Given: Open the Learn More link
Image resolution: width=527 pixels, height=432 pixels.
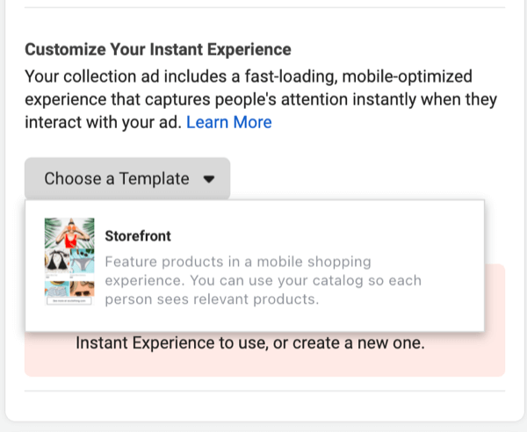Looking at the screenshot, I should pos(229,122).
